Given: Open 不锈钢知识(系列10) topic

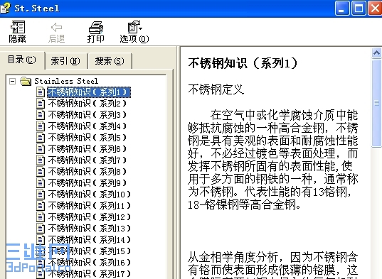Looking at the screenshot, I should (x=89, y=195).
